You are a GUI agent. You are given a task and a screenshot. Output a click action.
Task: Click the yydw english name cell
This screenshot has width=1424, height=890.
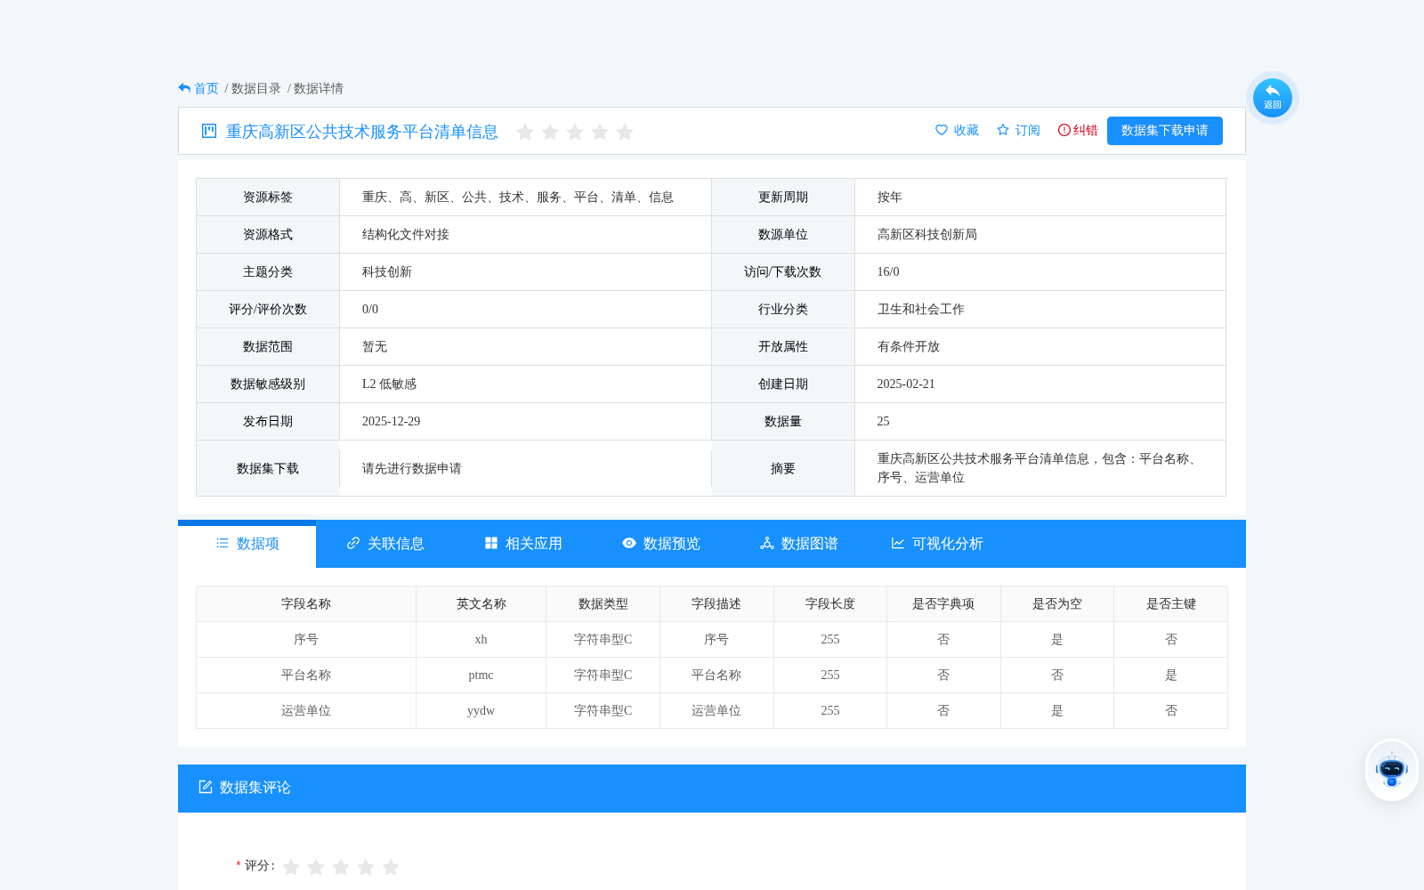click(x=481, y=711)
